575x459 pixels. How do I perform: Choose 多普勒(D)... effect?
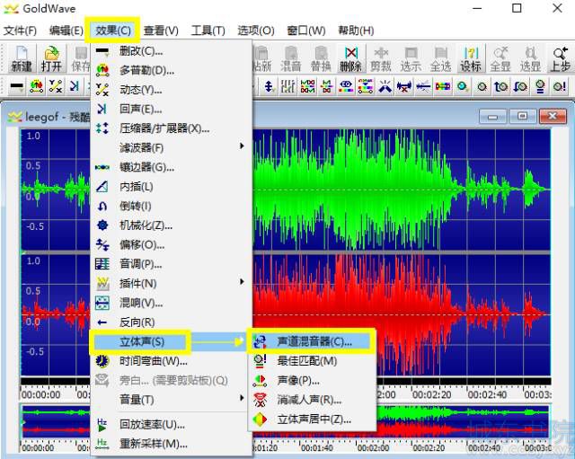coord(171,70)
